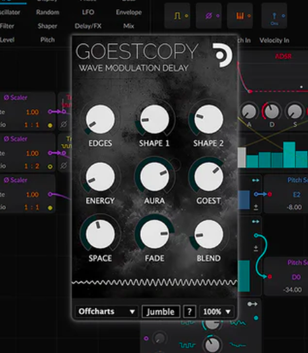Open the Offcharts preset dropdown

click(x=107, y=311)
